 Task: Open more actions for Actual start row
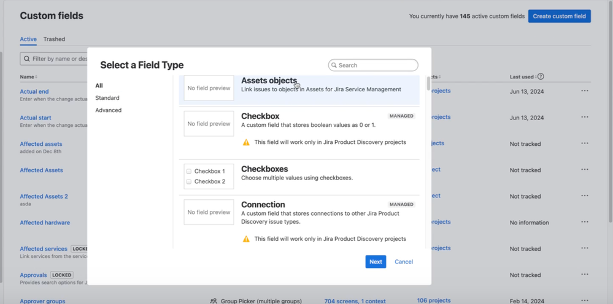pyautogui.click(x=584, y=117)
